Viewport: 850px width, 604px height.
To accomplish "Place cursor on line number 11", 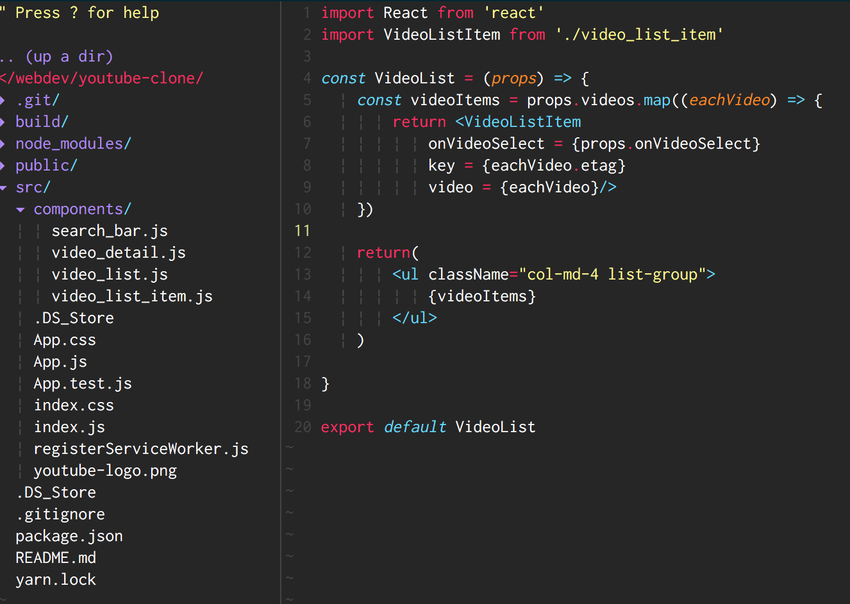I will pos(302,231).
